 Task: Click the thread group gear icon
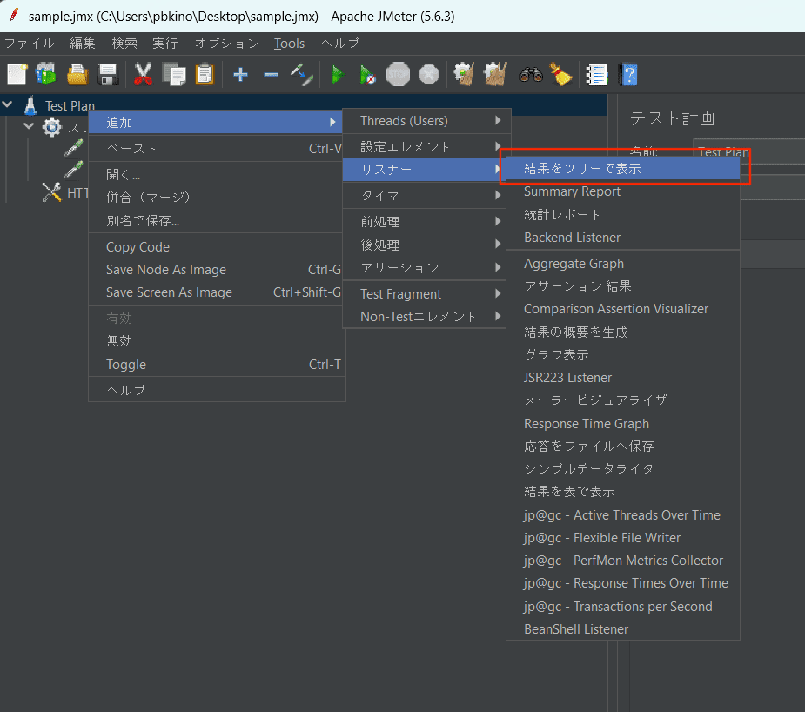point(52,127)
